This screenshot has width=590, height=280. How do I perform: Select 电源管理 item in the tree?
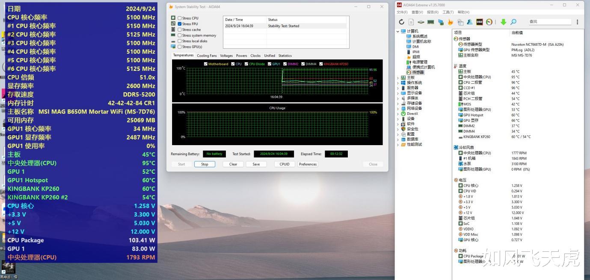coord(417,62)
